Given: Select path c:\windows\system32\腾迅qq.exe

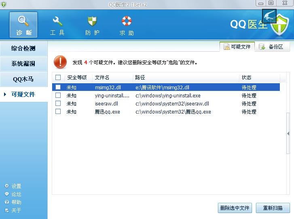Looking at the screenshot, I should click(x=173, y=112).
